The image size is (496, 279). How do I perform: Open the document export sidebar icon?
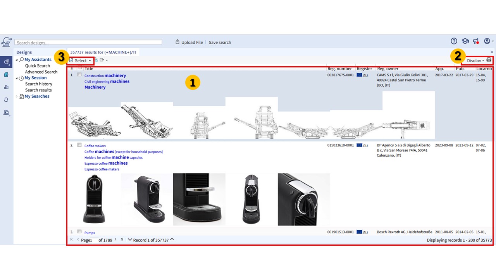[x=6, y=112]
